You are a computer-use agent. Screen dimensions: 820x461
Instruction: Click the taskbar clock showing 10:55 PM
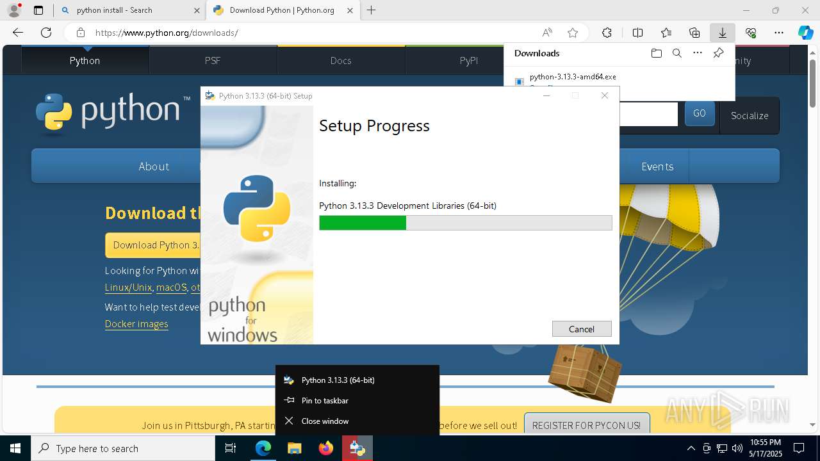pyautogui.click(x=766, y=448)
